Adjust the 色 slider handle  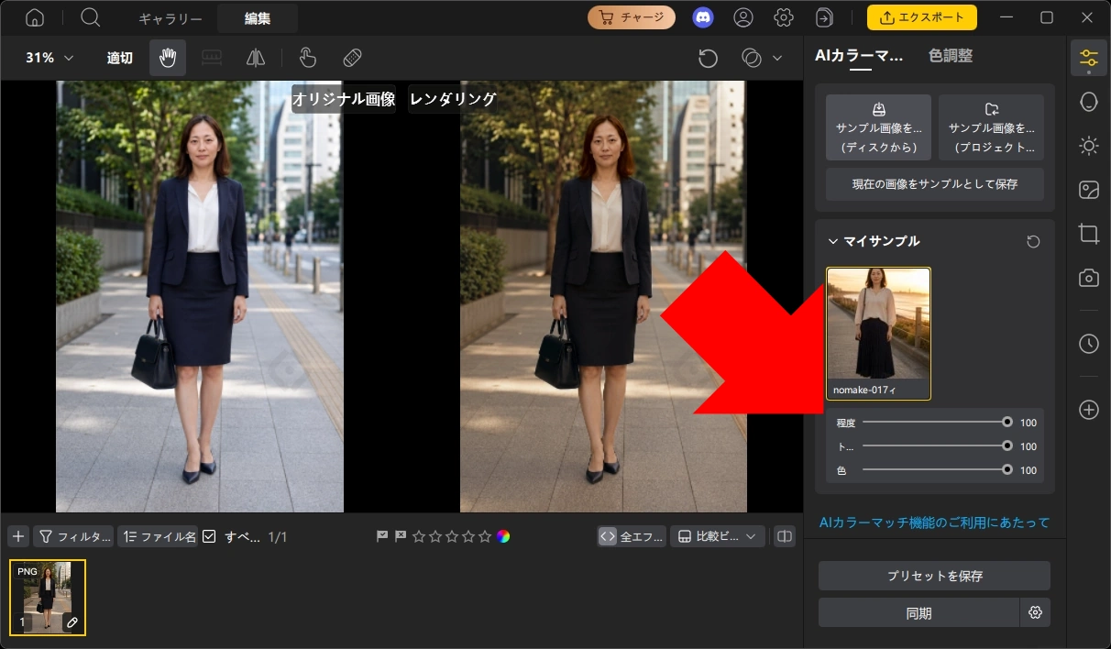click(1007, 469)
